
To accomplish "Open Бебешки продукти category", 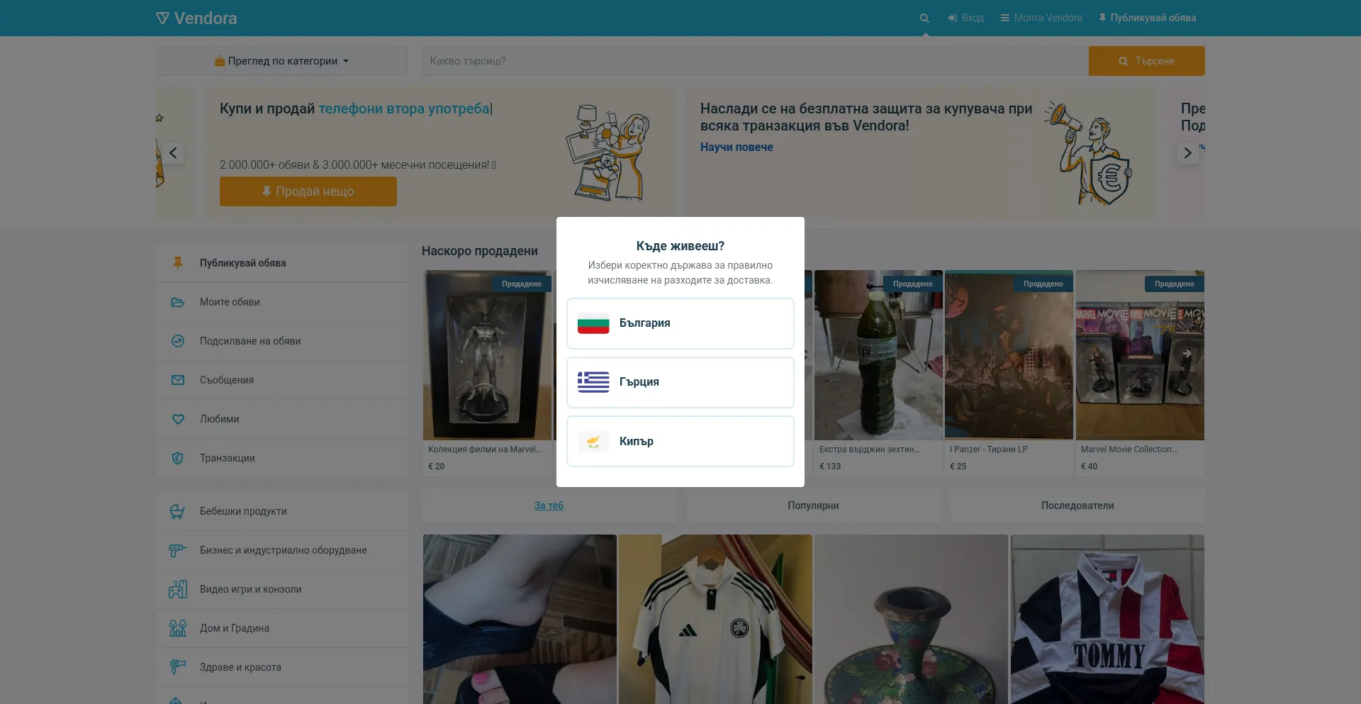I will click(281, 511).
